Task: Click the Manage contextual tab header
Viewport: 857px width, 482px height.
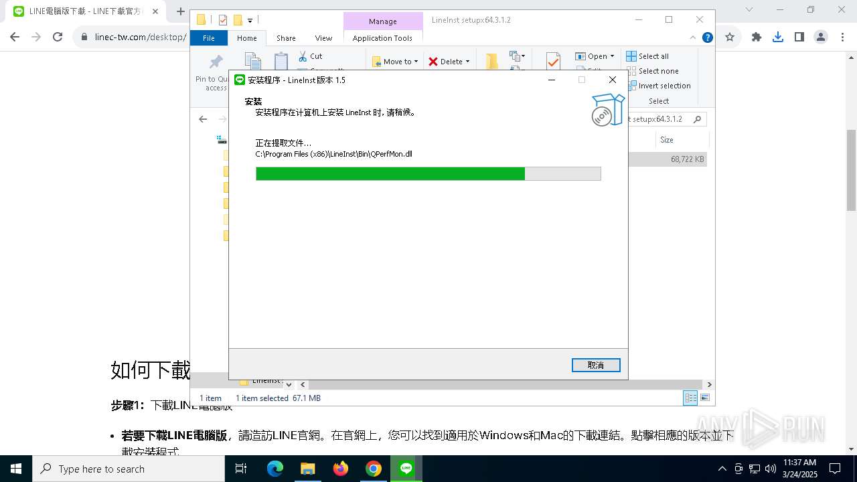Action: click(383, 21)
